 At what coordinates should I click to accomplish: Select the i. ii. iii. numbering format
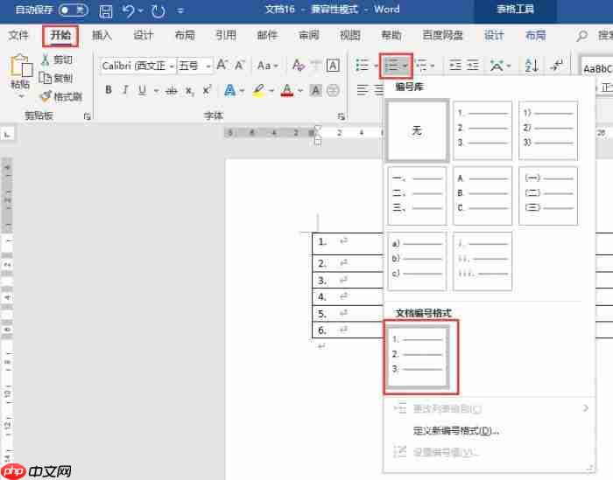(483, 261)
